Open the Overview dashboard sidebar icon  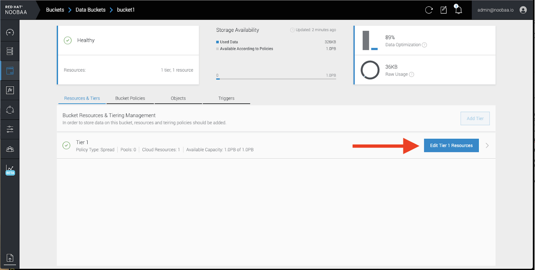(x=10, y=32)
